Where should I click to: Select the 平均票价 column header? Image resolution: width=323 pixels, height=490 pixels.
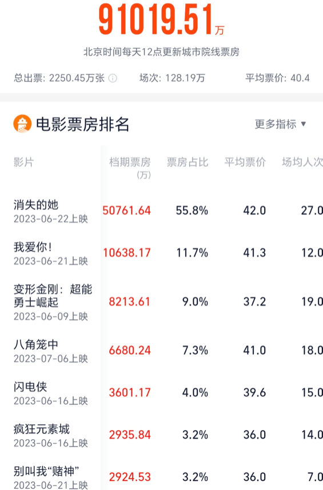(x=245, y=162)
